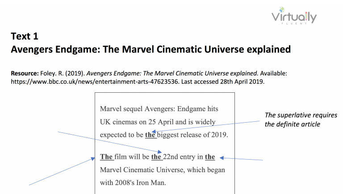
Task: Click arrowhead right of 'in the'
Action: [x=222, y=158]
